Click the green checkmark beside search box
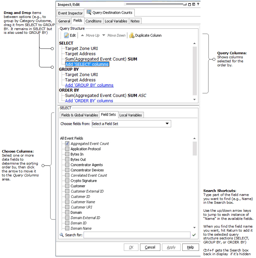Image resolution: width=256 pixels, height=258 pixels. [194, 235]
